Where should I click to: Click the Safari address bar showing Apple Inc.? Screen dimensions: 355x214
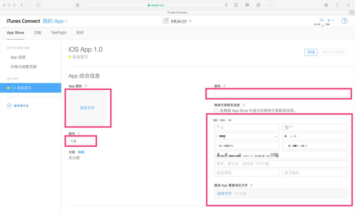(x=157, y=5)
